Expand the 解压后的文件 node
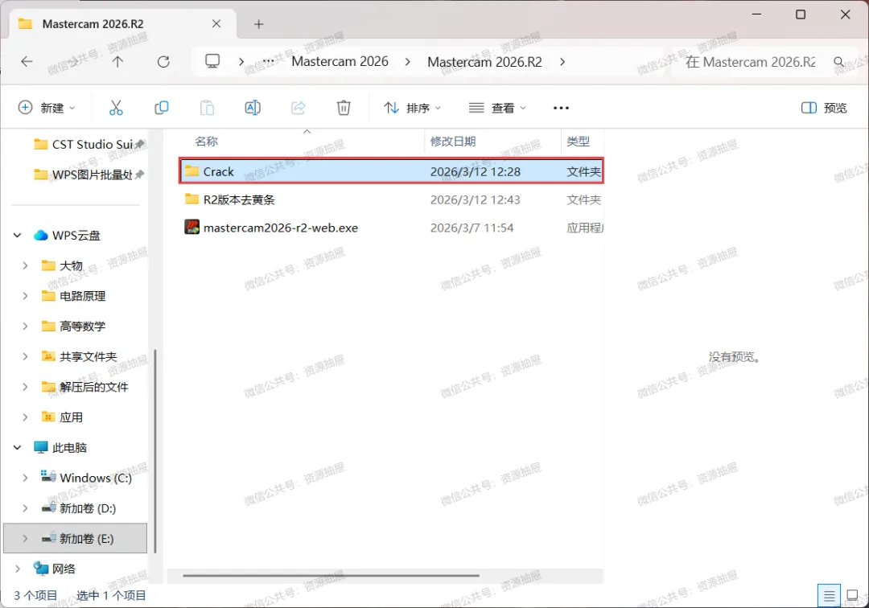 click(x=25, y=387)
